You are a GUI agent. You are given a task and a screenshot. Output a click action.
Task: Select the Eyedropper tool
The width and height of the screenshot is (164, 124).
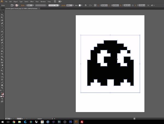(2, 68)
